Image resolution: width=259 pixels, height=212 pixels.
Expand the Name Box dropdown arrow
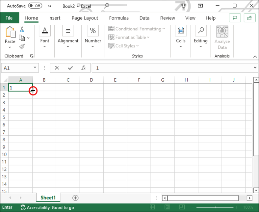(35, 67)
